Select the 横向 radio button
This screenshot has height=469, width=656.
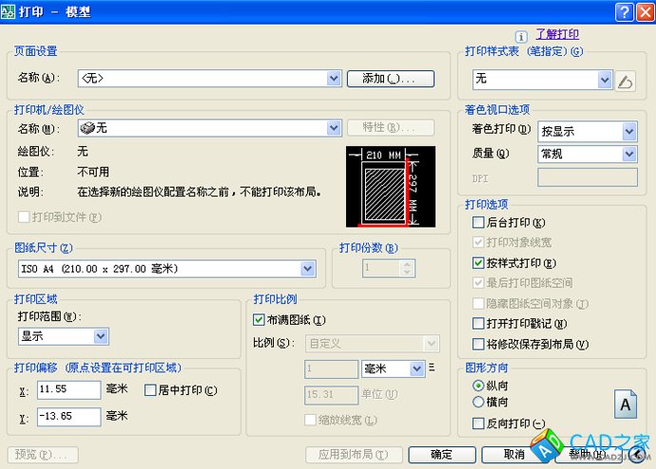coord(478,402)
